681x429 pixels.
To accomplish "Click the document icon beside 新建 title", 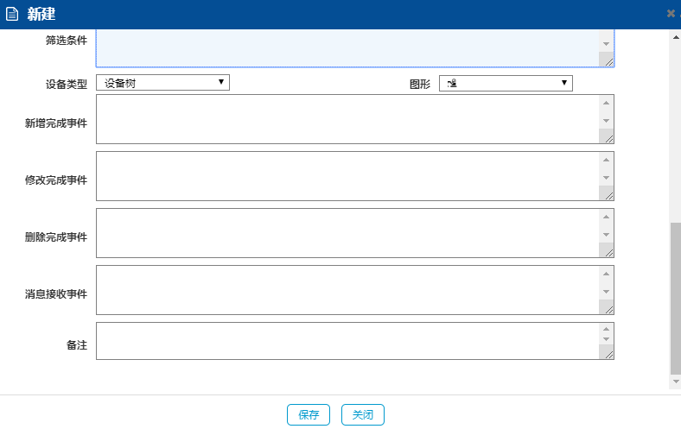I will pyautogui.click(x=12, y=14).
